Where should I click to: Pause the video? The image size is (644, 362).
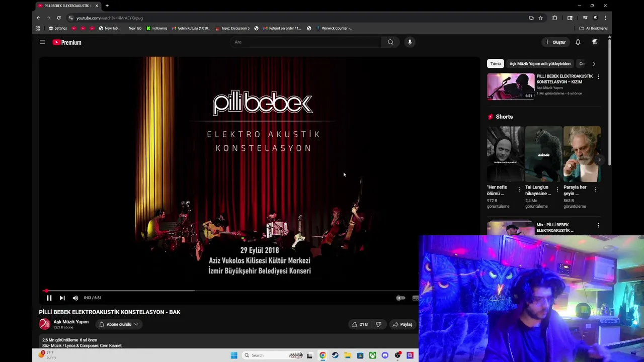49,298
